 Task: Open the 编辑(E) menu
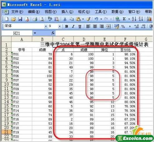tap(34, 12)
